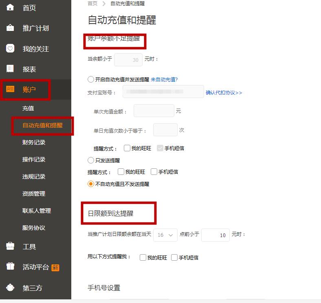
Task: Go to 我的关注 in sidebar
Action: 35,49
